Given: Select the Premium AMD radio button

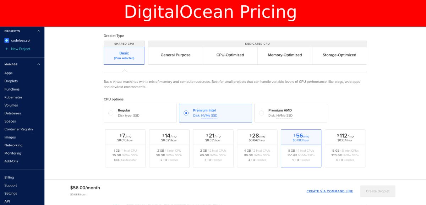Looking at the screenshot, I should coord(261,113).
